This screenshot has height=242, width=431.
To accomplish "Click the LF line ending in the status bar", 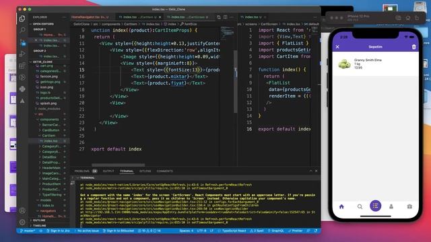I will coord(211,231).
